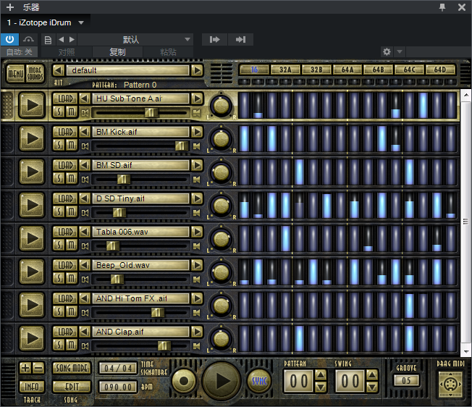The height and width of the screenshot is (407, 472).
Task: Mute the AND Clap.aif track
Action: (72, 345)
